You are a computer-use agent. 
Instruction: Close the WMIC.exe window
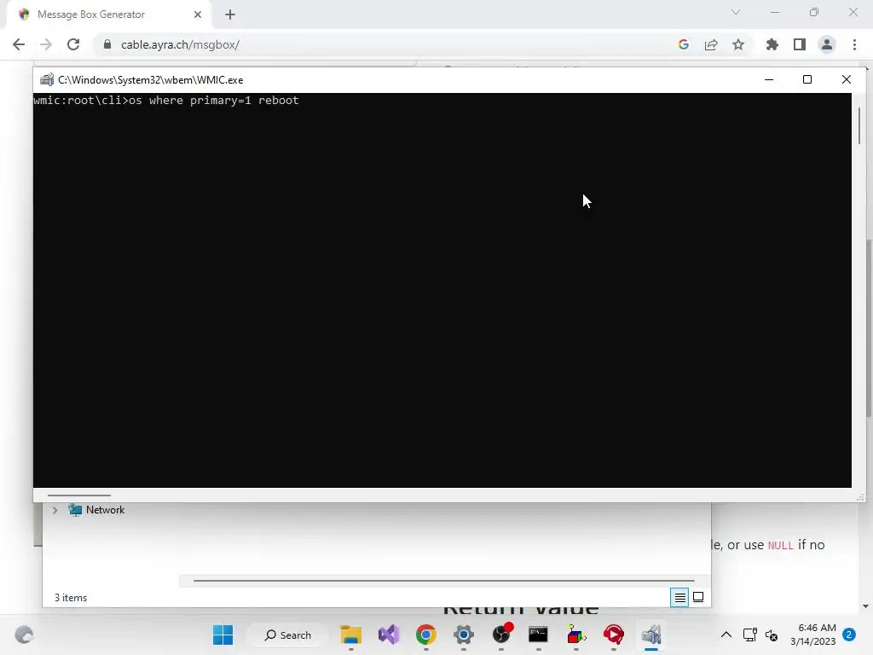point(847,79)
